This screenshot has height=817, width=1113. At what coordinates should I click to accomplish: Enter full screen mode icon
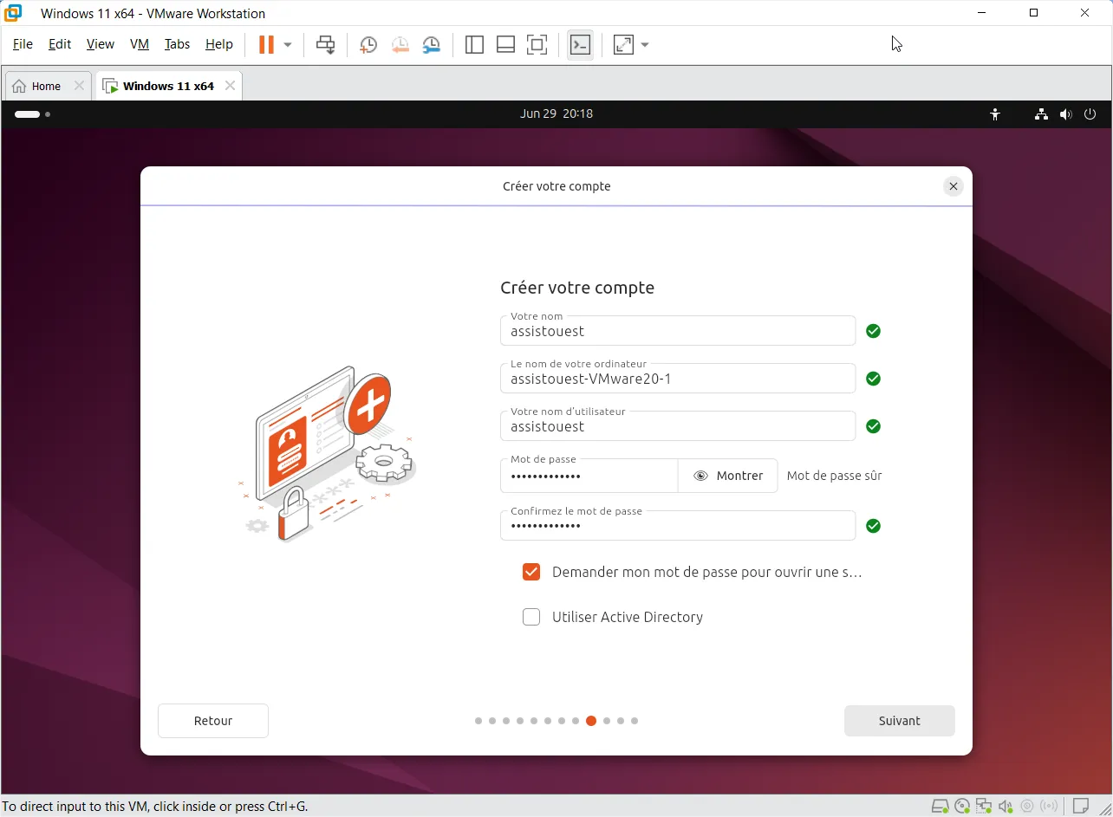[537, 45]
